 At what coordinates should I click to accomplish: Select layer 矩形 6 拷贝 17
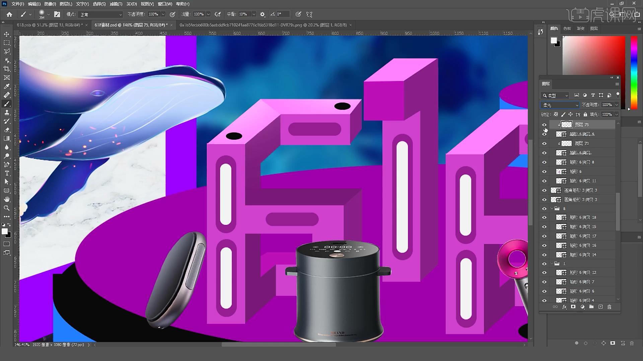[x=583, y=236]
